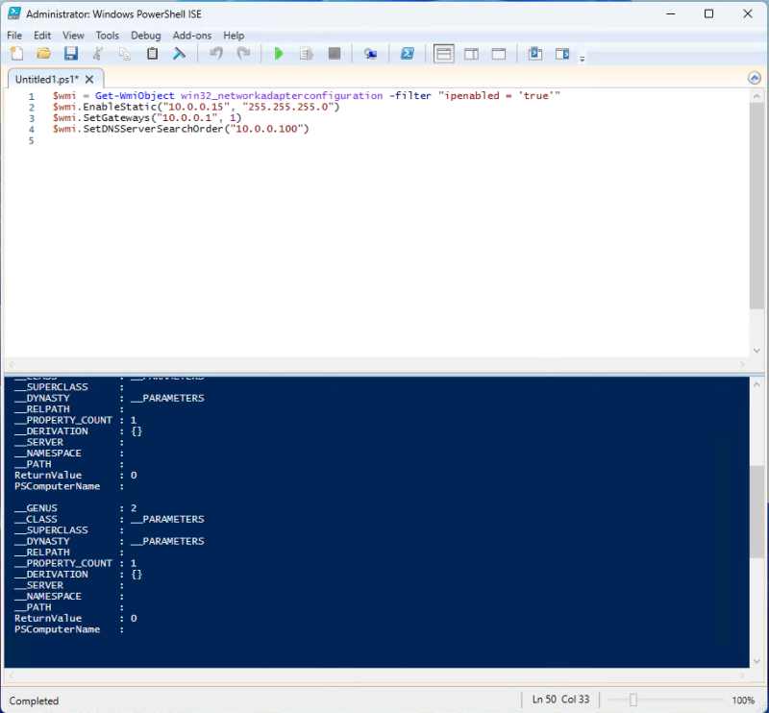Screen dimensions: 769x713
Task: Open the toolbar overflow dropdown arrow
Action: coord(583,58)
